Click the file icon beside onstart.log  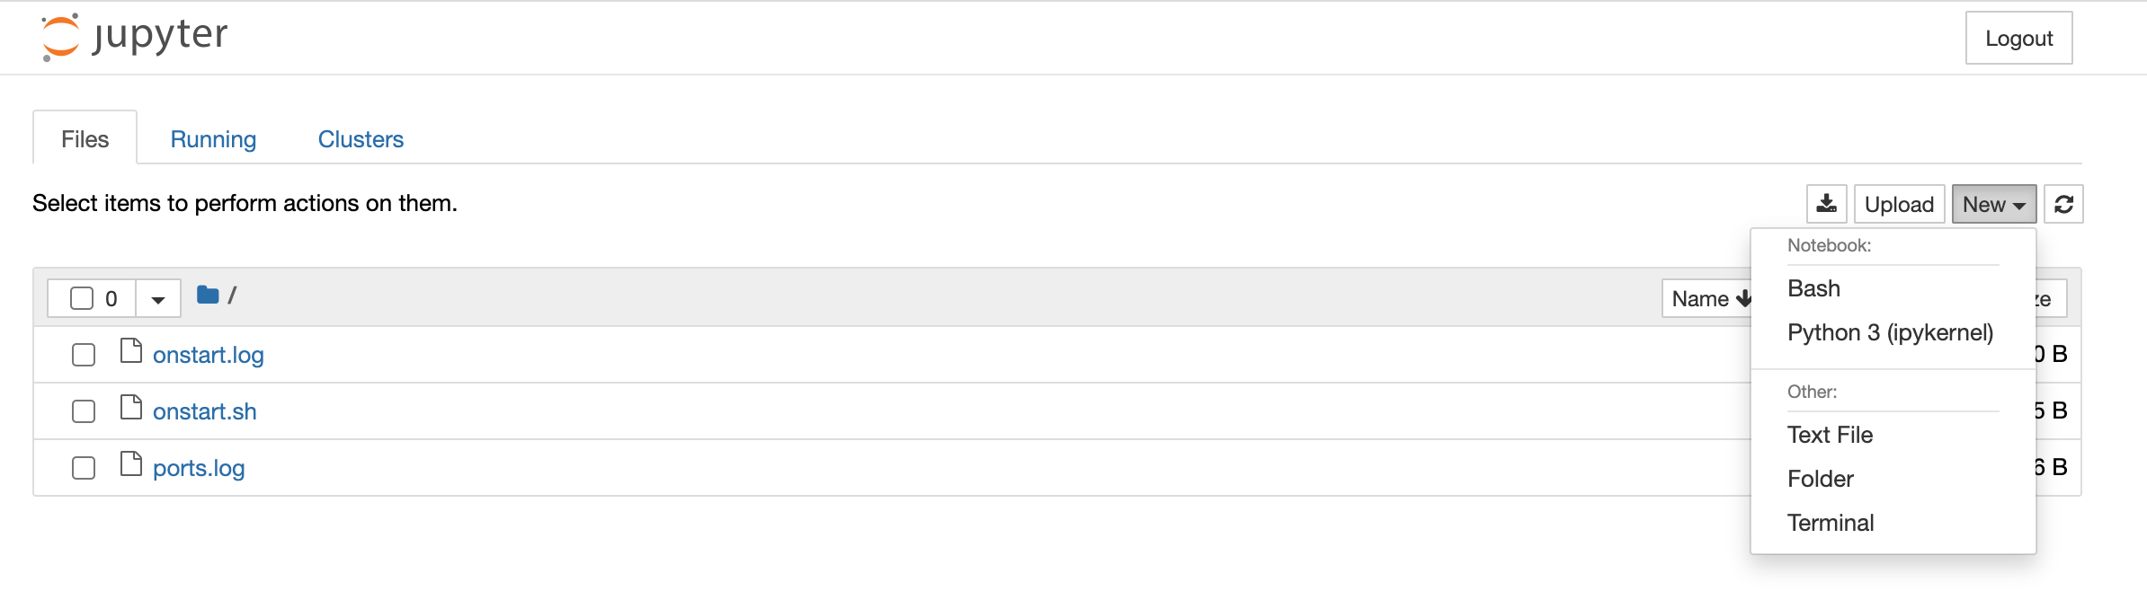click(x=131, y=351)
